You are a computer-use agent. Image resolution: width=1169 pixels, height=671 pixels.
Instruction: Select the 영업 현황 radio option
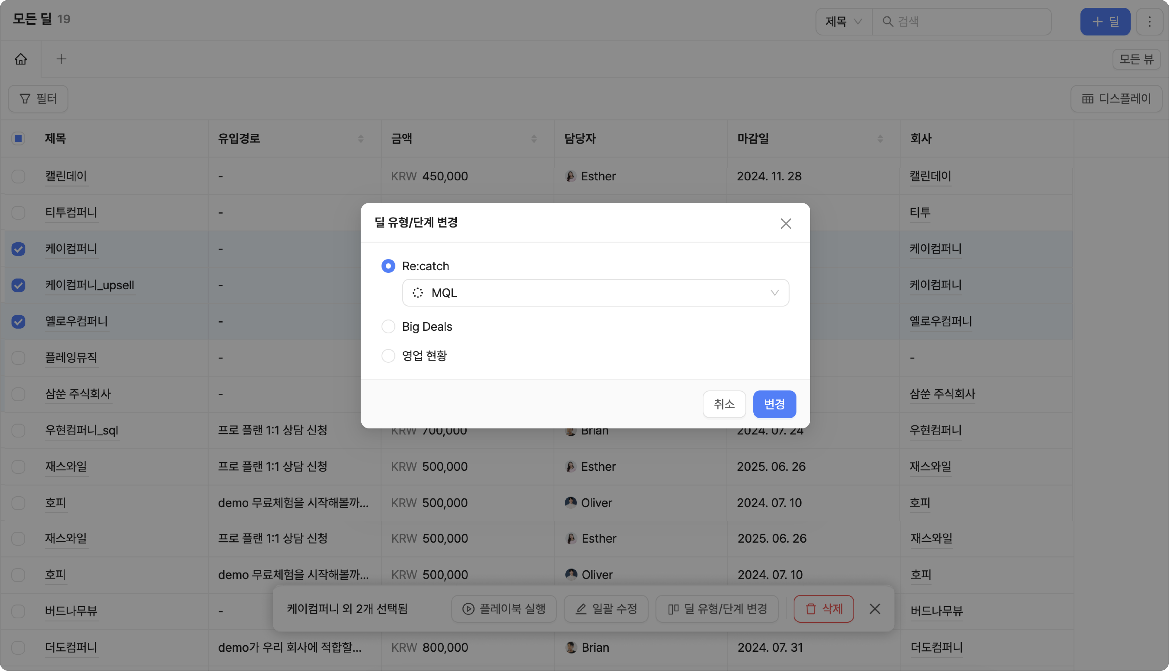[x=388, y=356]
